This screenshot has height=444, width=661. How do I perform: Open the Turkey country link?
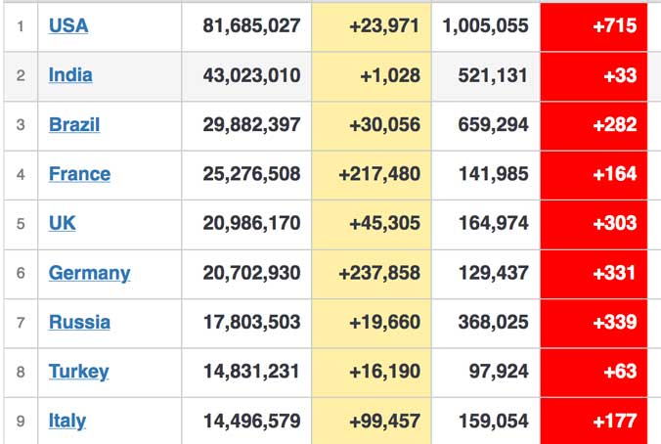click(79, 372)
